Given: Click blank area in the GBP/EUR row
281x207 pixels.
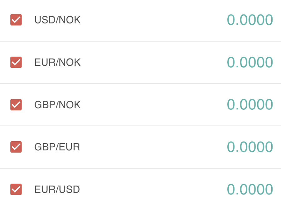Looking at the screenshot, I should click(153, 147).
